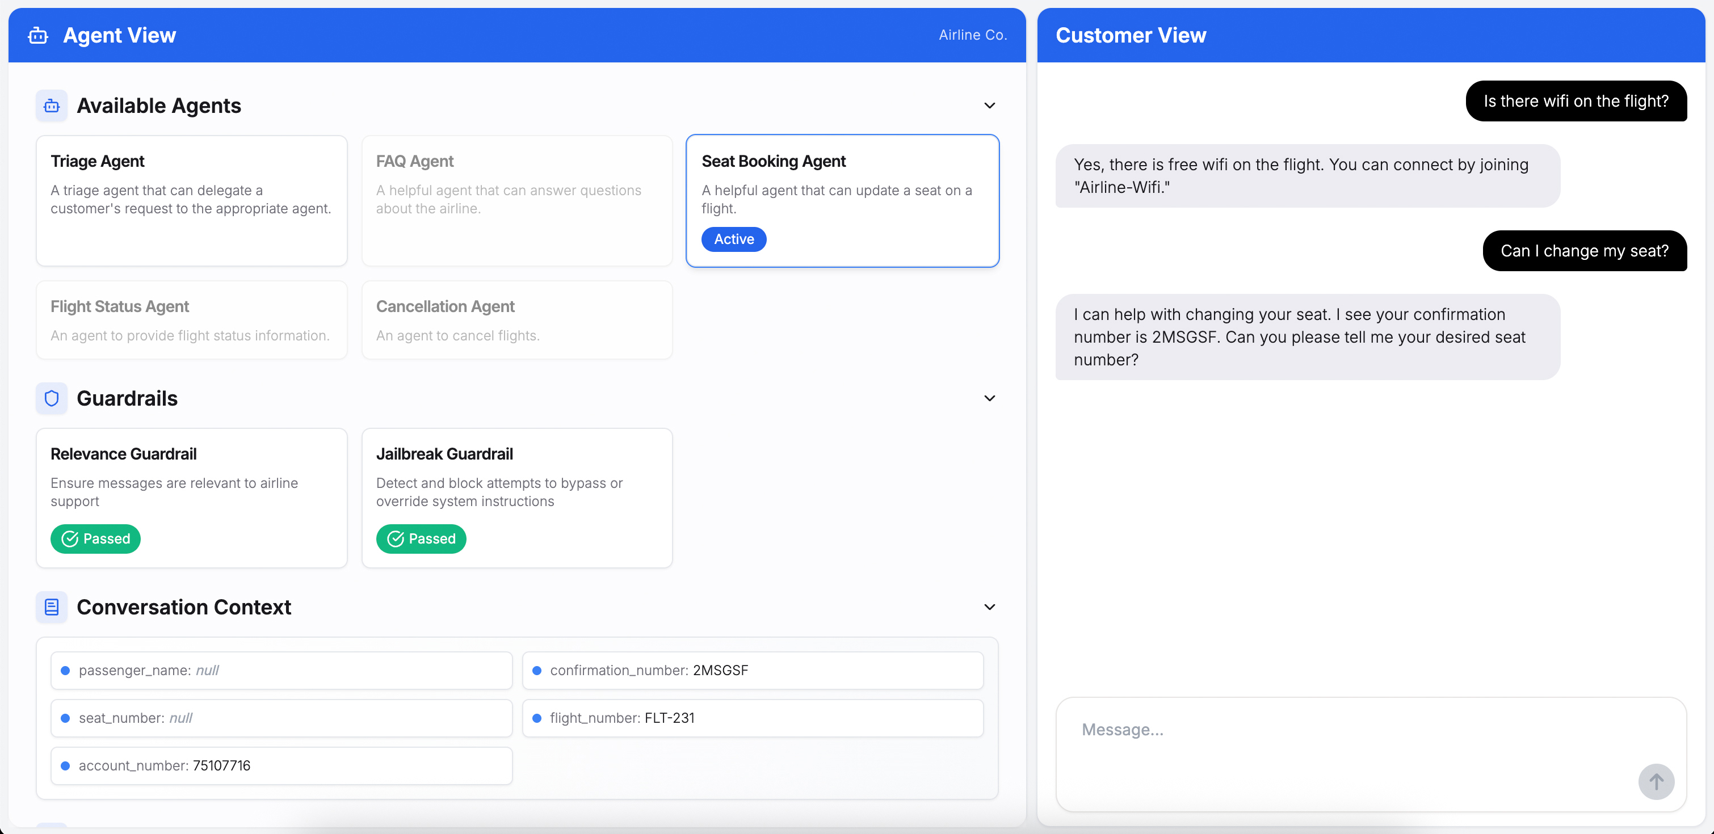
Task: Click the blue dot beside confirmation_number
Action: [537, 671]
